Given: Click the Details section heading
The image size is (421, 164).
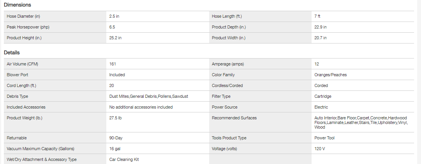Looking at the screenshot, I should [12, 53].
